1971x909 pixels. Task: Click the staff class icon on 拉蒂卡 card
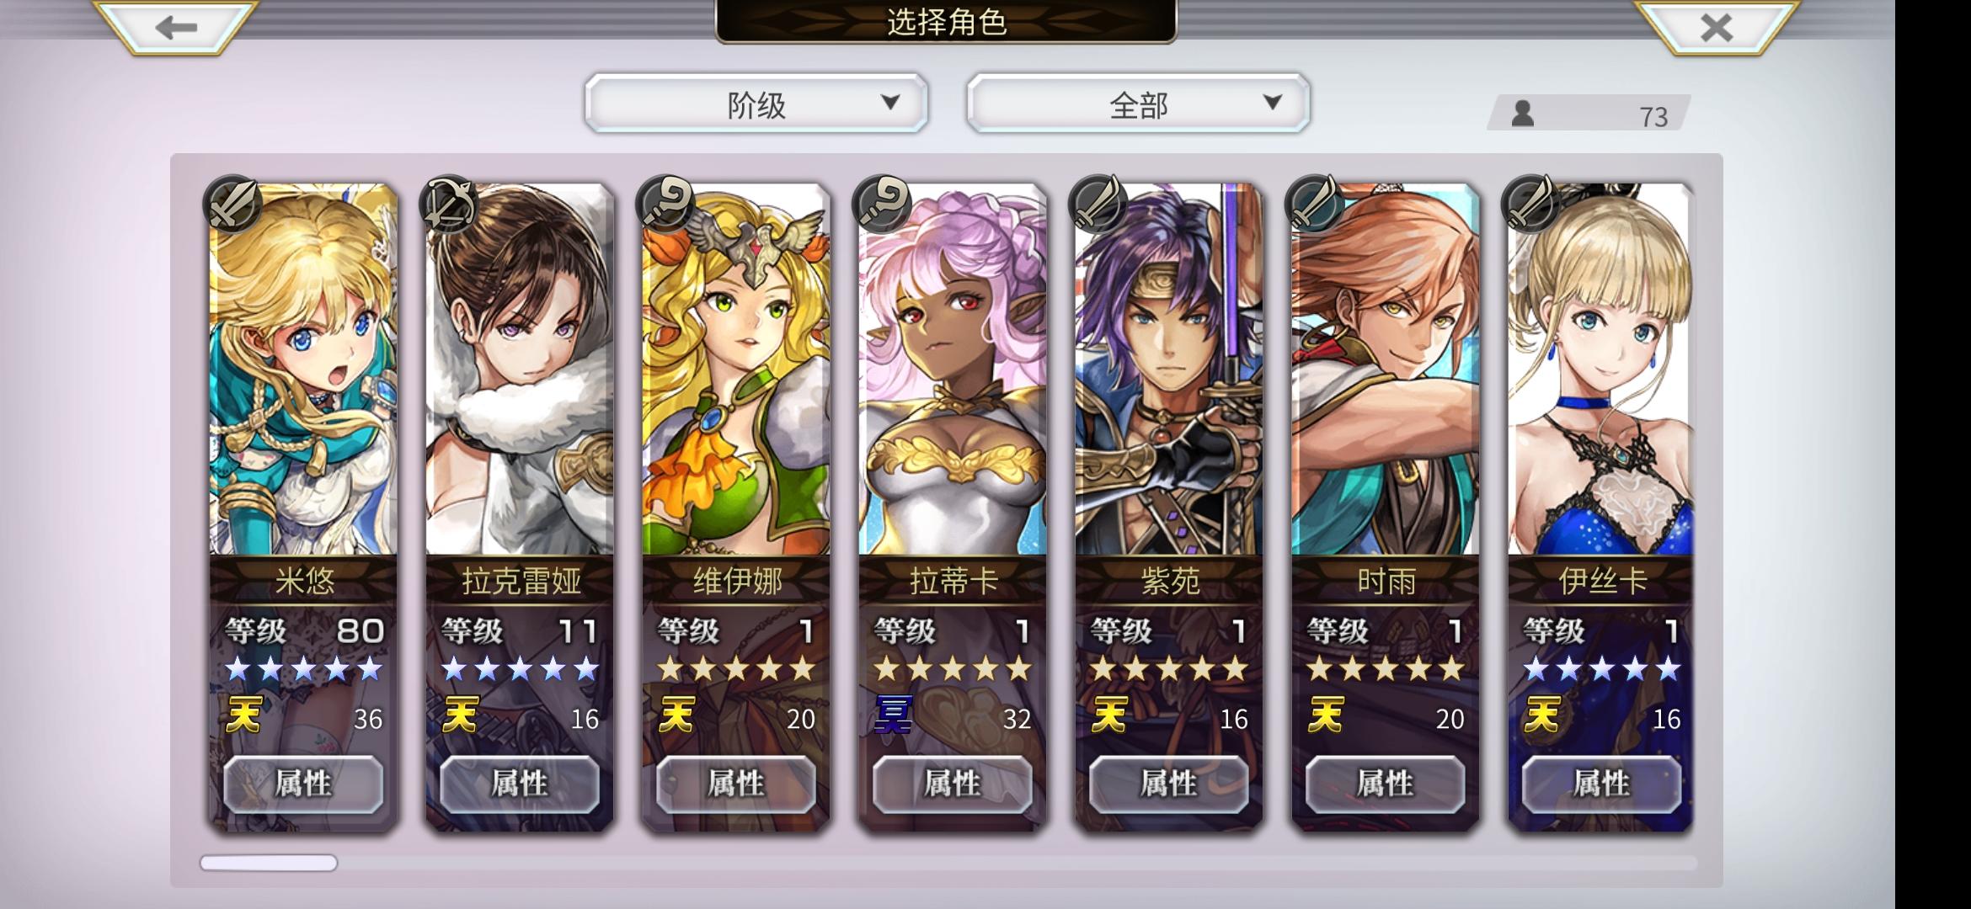click(882, 204)
